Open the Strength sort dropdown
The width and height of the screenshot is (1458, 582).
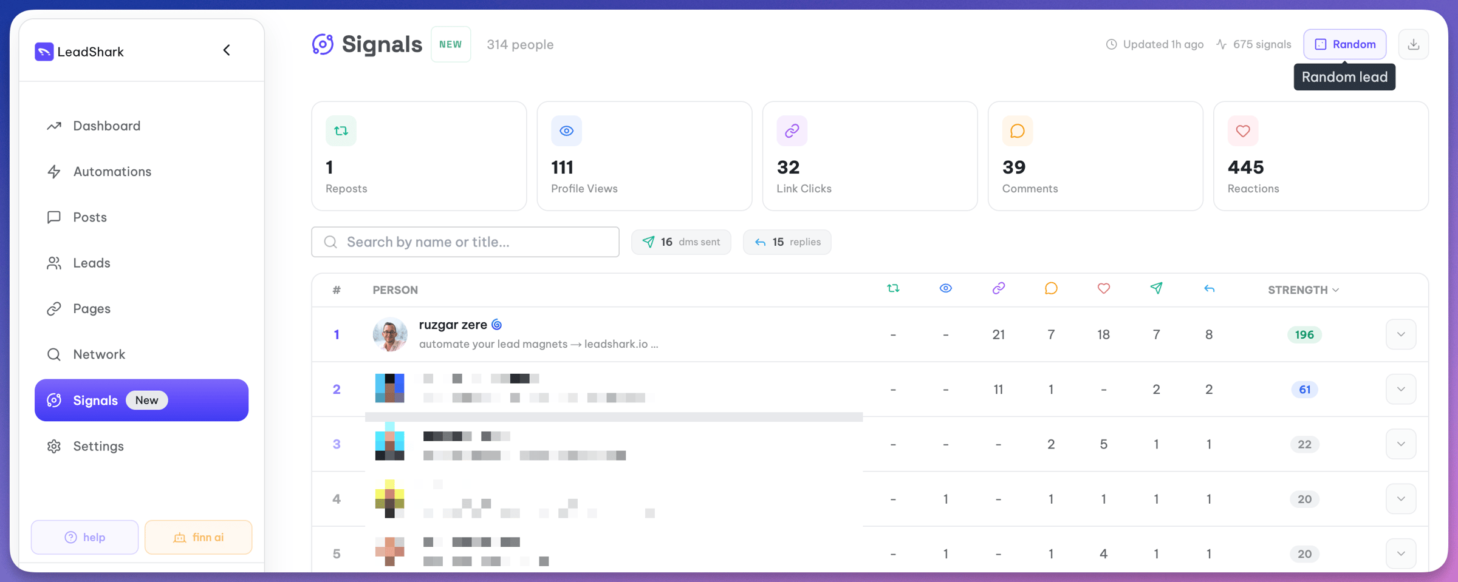[1303, 290]
